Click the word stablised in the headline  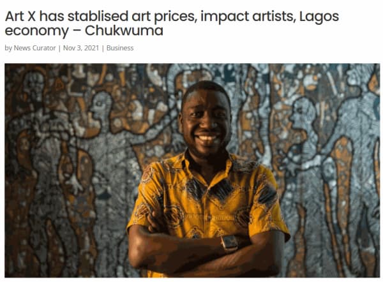pyautogui.click(x=98, y=17)
